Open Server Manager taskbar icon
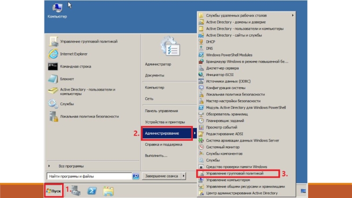 (76, 191)
